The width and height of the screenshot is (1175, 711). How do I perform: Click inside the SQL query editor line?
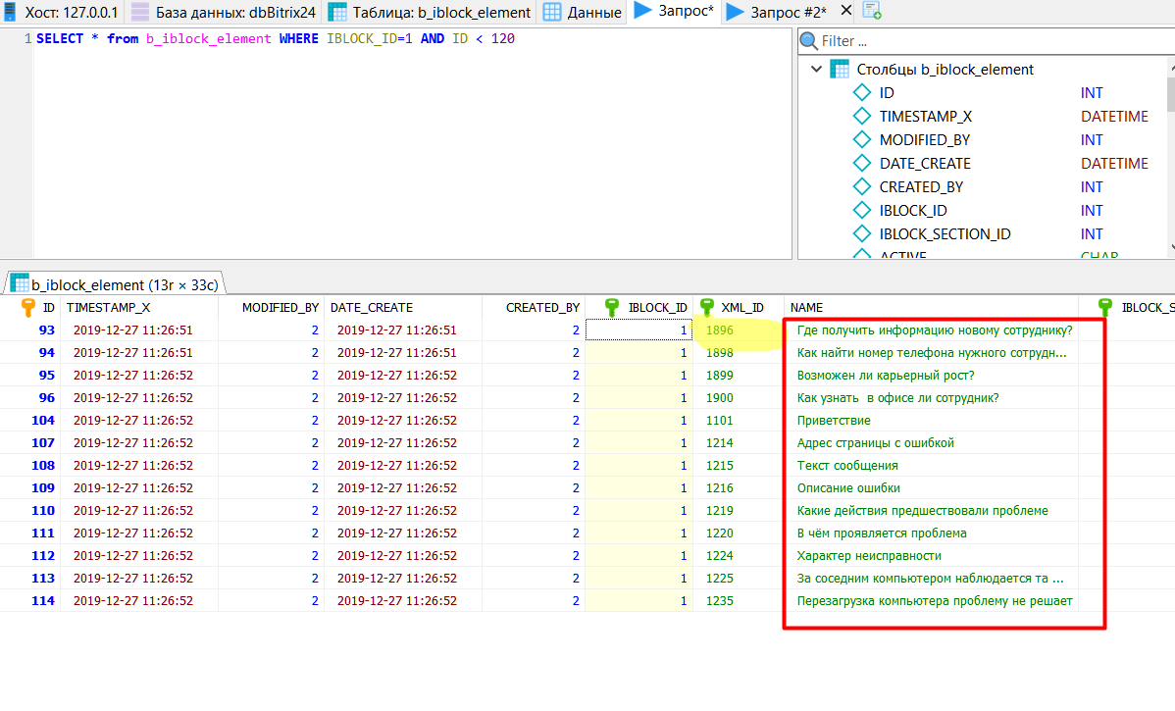[x=275, y=39]
